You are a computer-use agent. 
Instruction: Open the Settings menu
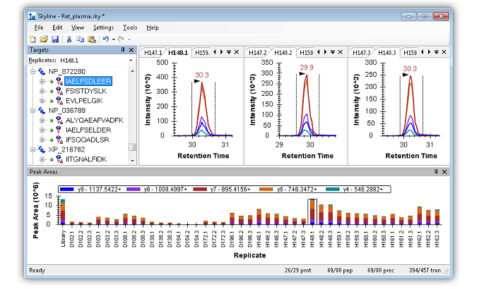(103, 27)
